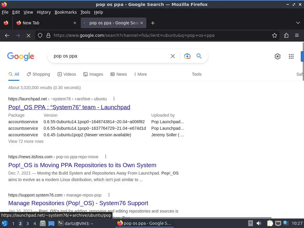Expand View 72 more rows
The width and height of the screenshot is (304, 228).
coord(26,141)
